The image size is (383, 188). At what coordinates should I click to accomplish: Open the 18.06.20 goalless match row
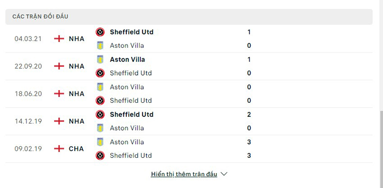click(189, 94)
